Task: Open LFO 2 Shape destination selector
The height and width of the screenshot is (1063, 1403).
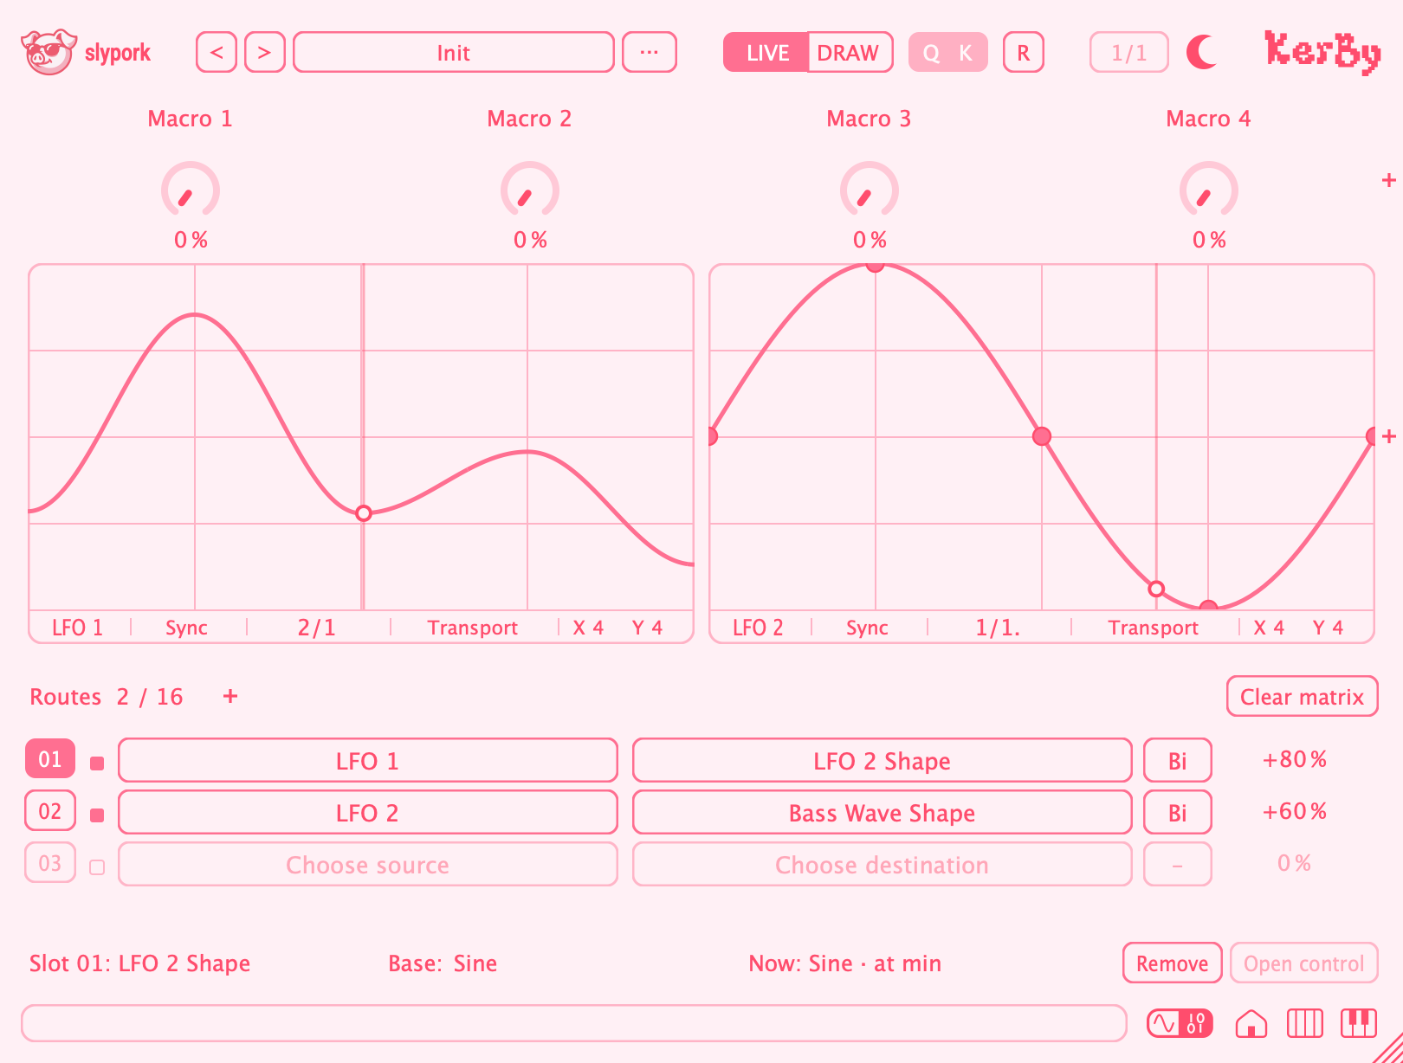Action: tap(883, 760)
